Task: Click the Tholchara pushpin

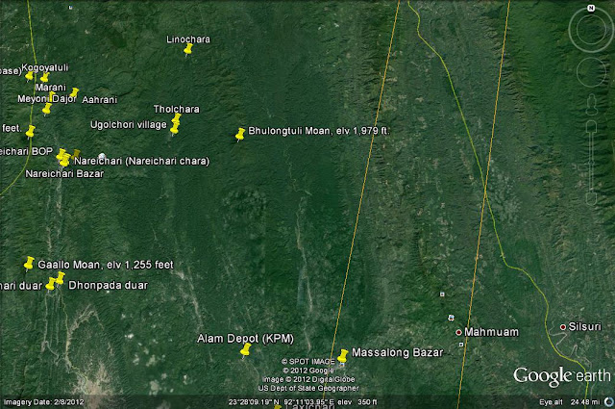Action: [177, 118]
